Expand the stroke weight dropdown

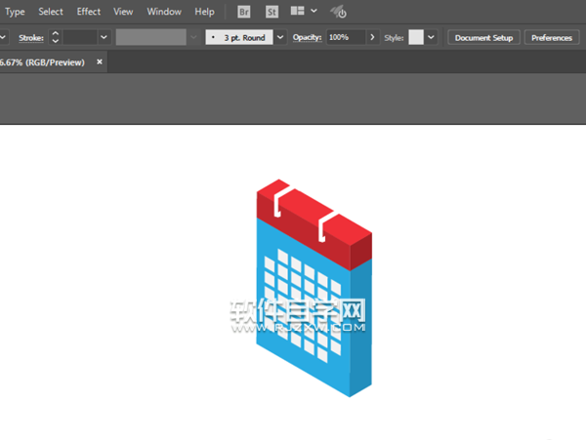[x=103, y=37]
